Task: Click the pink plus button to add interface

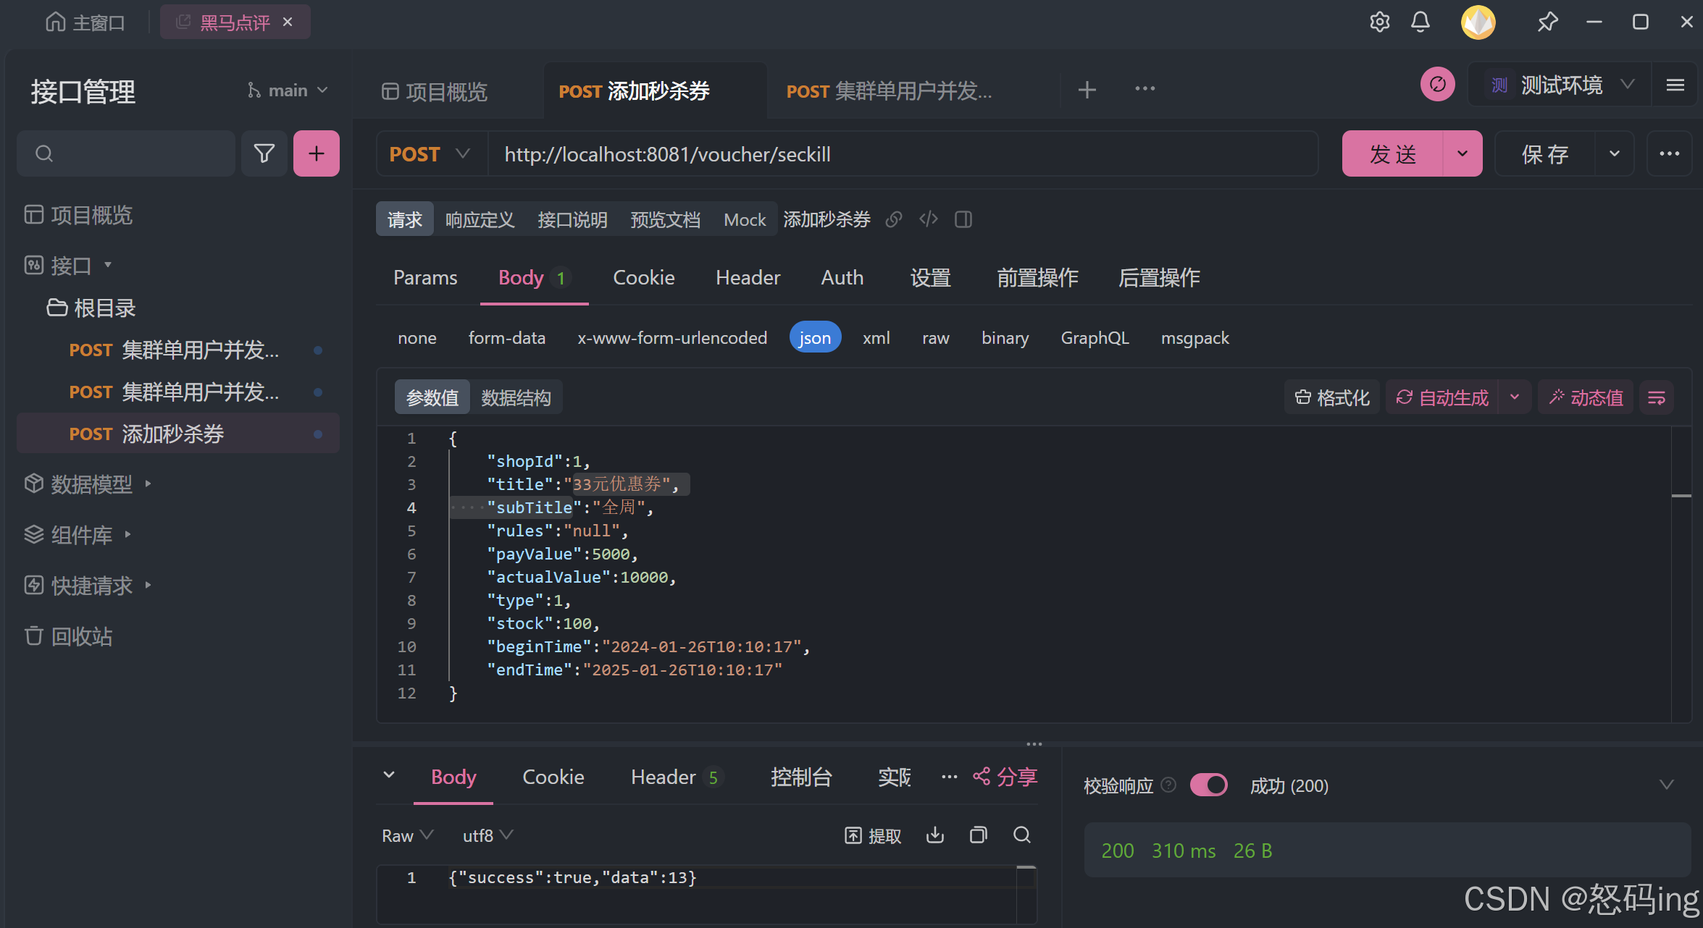Action: pyautogui.click(x=317, y=153)
